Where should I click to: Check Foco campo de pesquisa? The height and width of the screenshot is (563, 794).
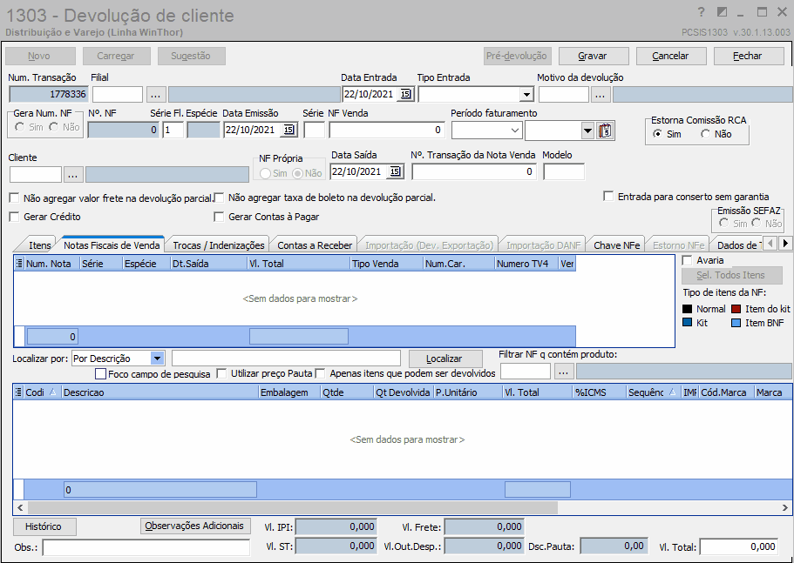[101, 374]
